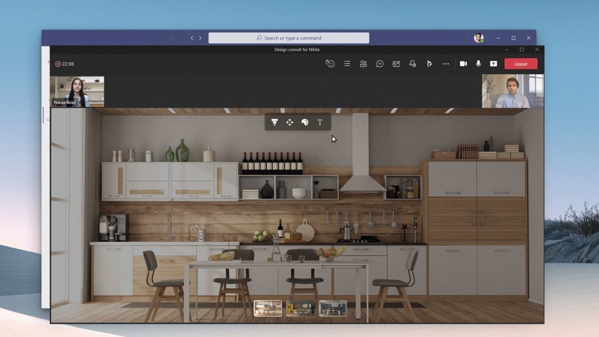Maximize the main Teams window

coord(514,38)
